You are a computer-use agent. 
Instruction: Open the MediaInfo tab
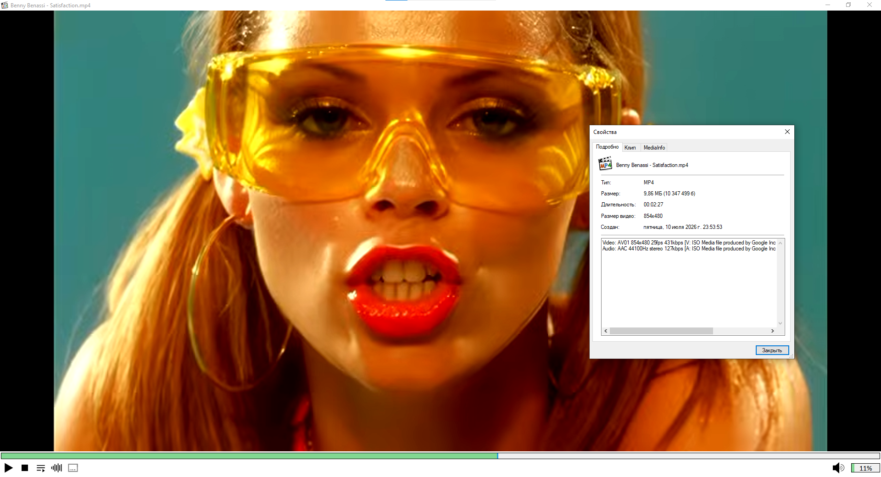(654, 148)
